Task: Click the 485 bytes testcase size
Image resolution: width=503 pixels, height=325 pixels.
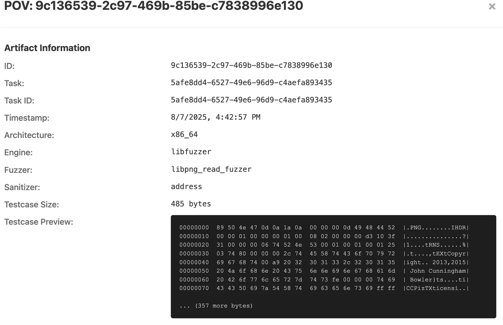Action: [191, 204]
